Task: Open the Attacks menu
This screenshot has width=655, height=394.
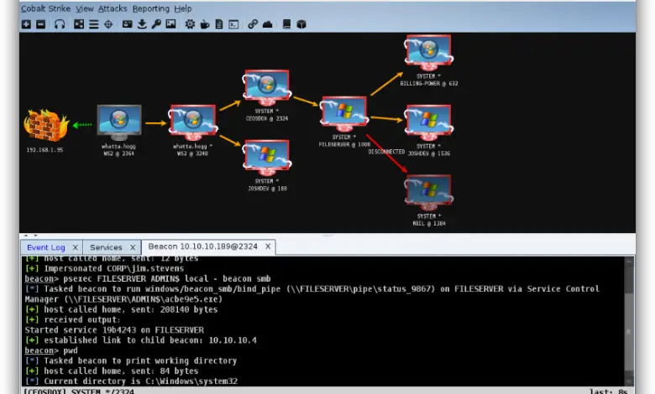Action: 113,8
